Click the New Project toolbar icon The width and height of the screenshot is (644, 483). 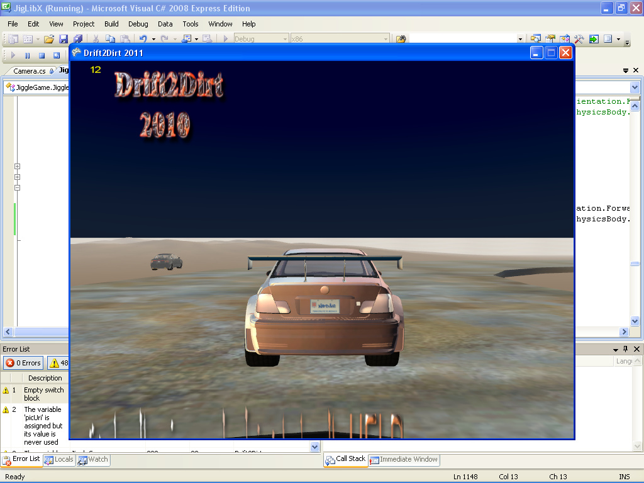13,39
